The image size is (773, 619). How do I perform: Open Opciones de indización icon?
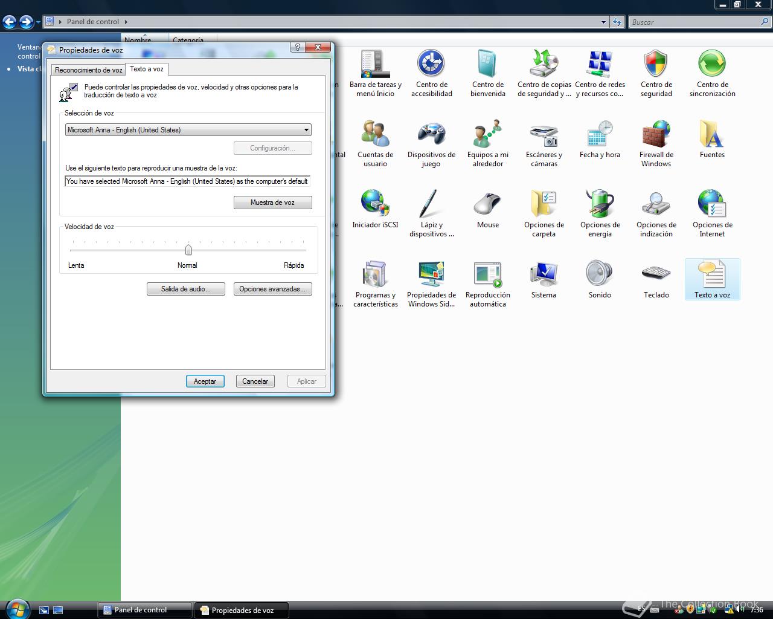656,214
